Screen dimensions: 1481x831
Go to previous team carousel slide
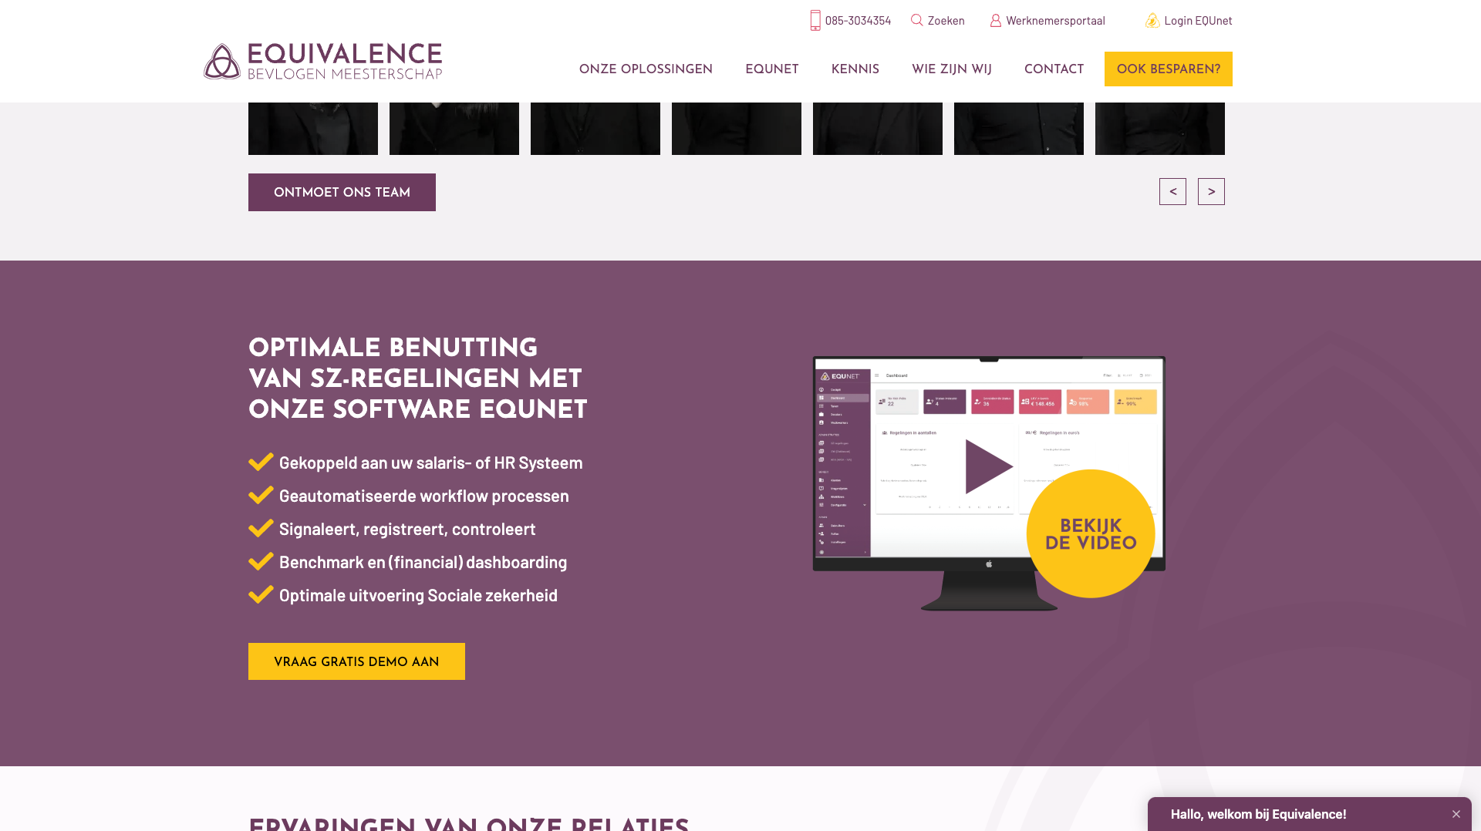coord(1172,192)
